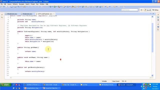Image resolution: width=160 pixels, height=90 pixels.
Task: Click Internet Explorer quick launch icon
Action: tap(14, 85)
